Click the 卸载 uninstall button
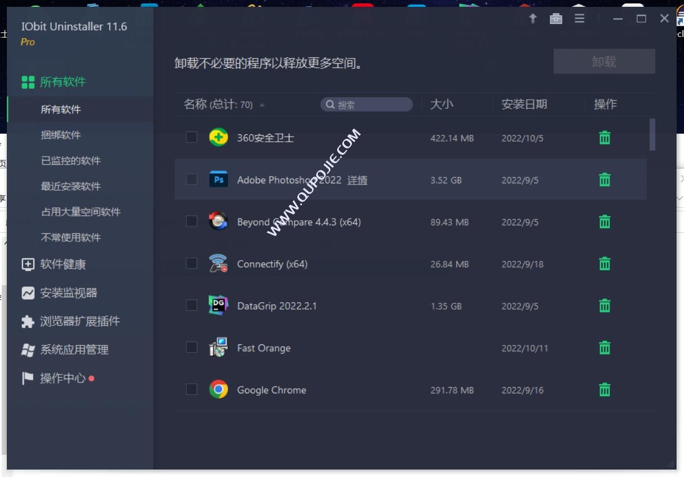 [604, 61]
